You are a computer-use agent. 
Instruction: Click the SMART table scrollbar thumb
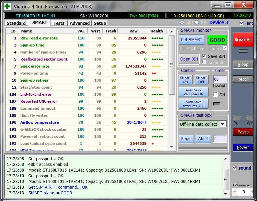point(172,65)
